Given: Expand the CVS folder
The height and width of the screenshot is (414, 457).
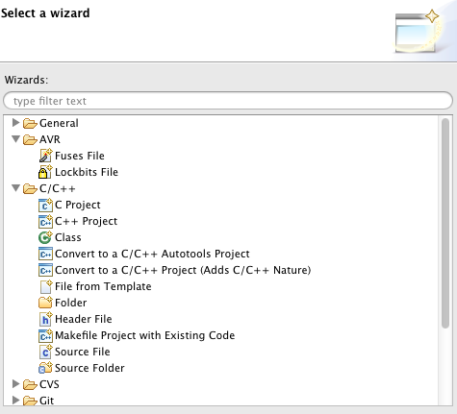Looking at the screenshot, I should click(x=15, y=384).
